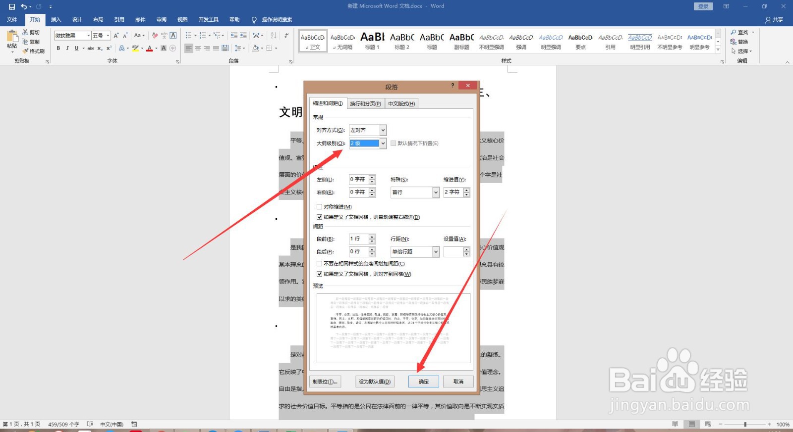Click the justify alignment icon
Viewport: 793px width, 432px height.
pyautogui.click(x=216, y=48)
